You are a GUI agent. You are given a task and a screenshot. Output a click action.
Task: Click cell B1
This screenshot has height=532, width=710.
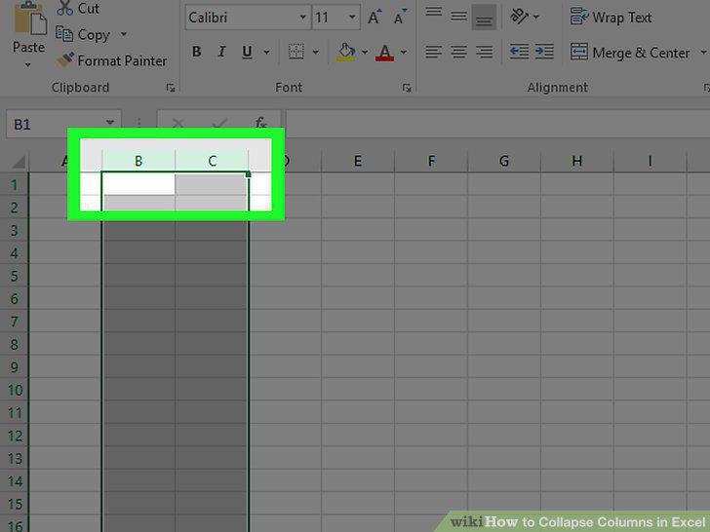point(138,184)
